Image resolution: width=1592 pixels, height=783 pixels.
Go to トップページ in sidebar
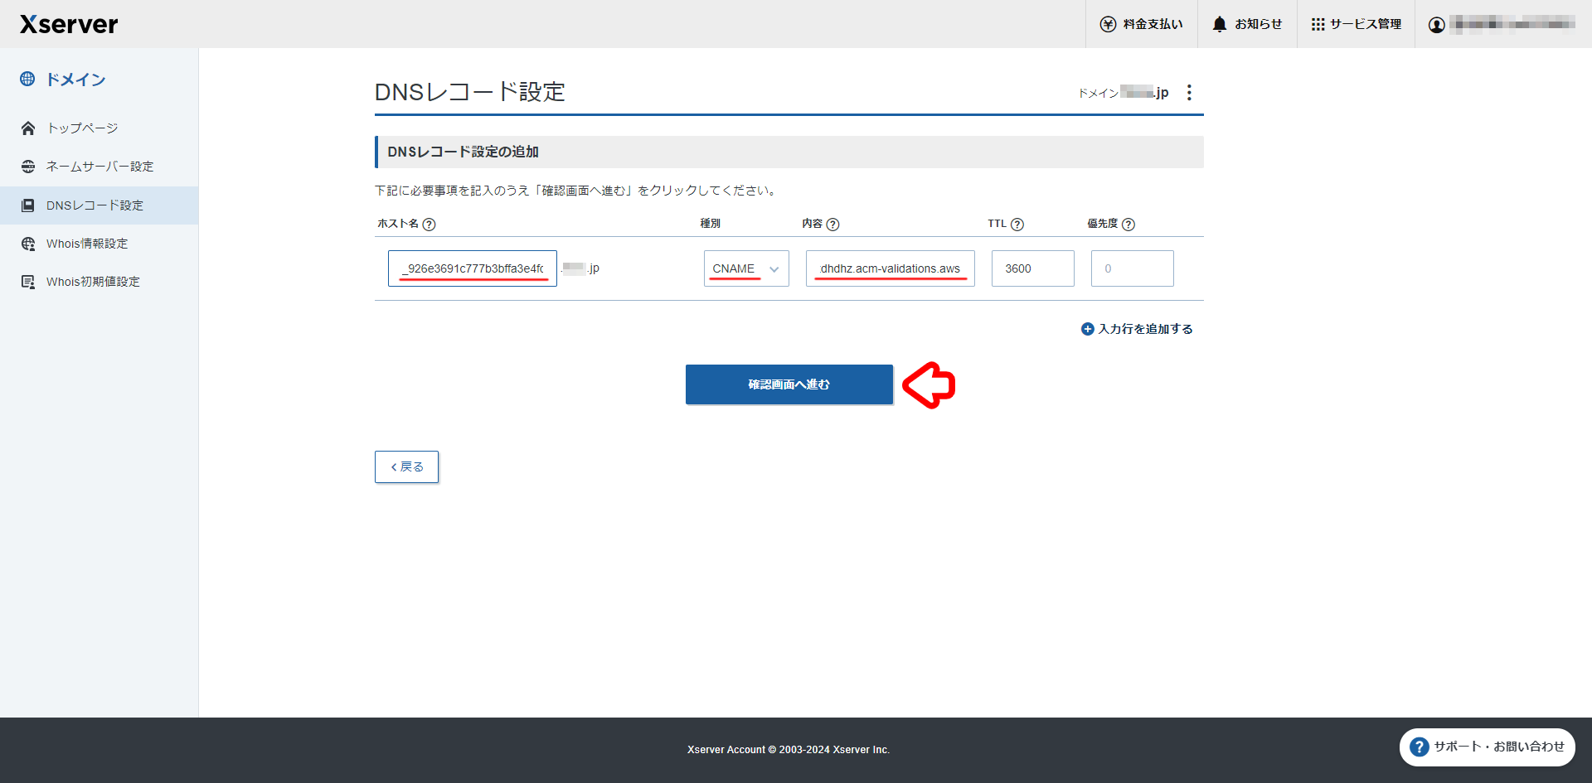pyautogui.click(x=99, y=128)
